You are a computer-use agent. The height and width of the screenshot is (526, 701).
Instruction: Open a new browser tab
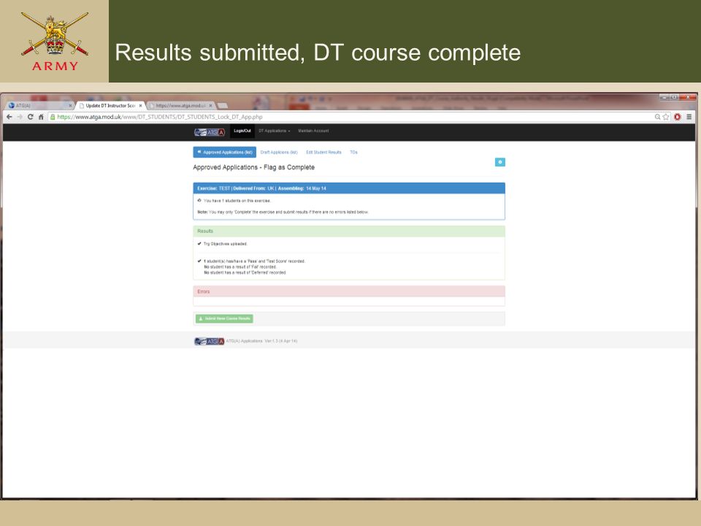coord(223,105)
